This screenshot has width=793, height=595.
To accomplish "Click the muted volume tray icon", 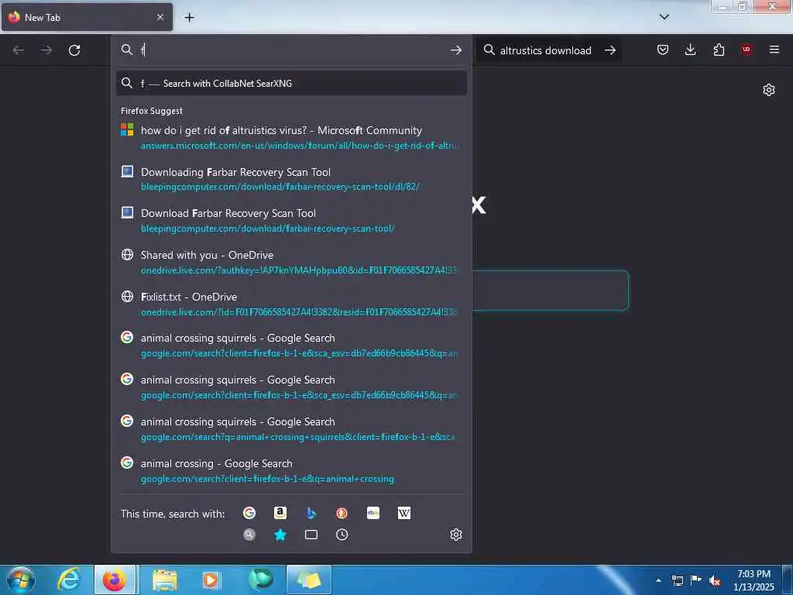I will pyautogui.click(x=715, y=580).
